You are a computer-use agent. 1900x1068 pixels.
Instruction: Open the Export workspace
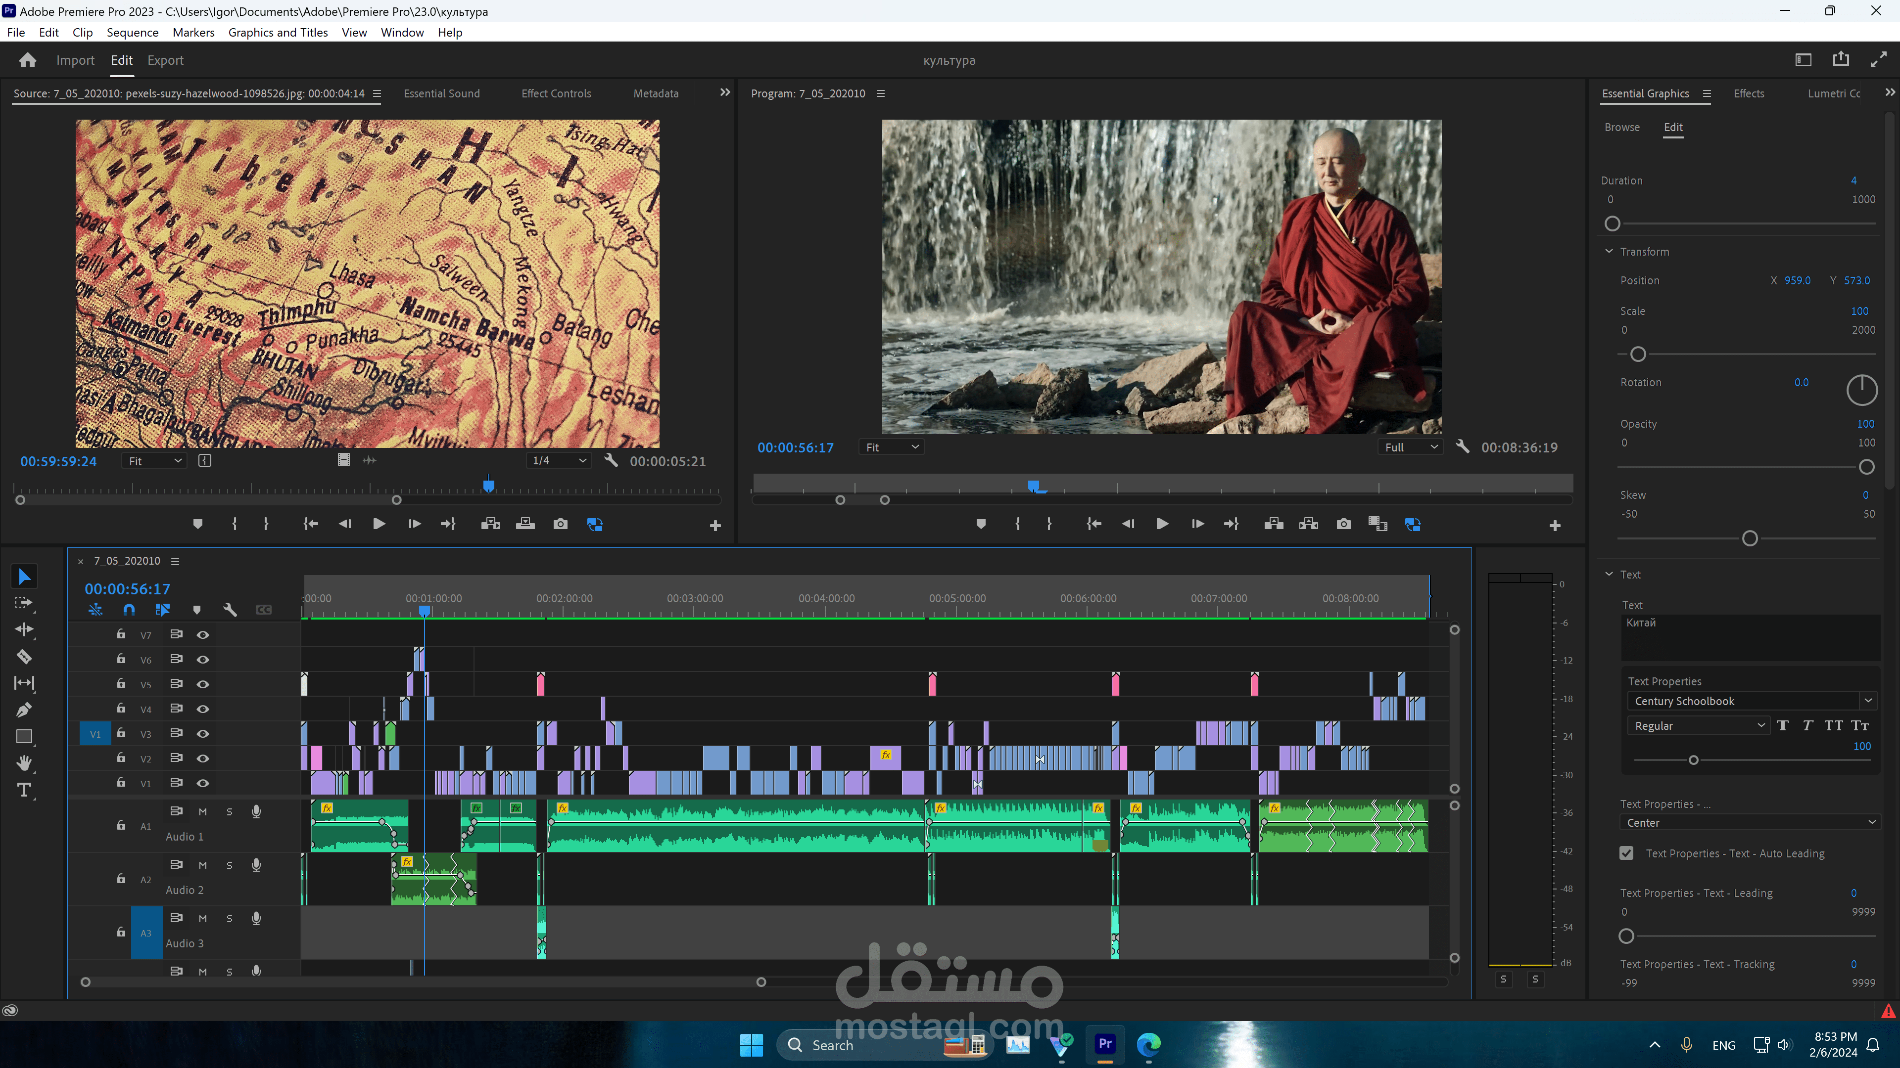pyautogui.click(x=165, y=60)
